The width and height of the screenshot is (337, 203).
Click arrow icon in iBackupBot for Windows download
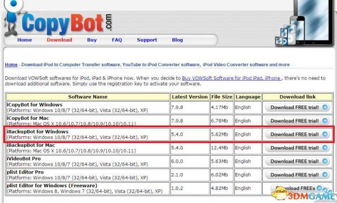[325, 134]
